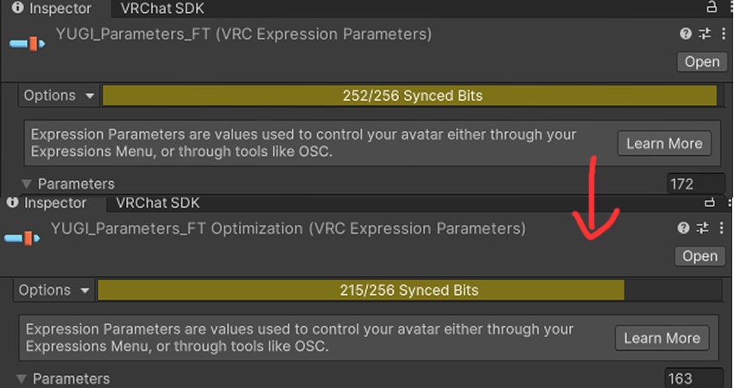The height and width of the screenshot is (388, 734).
Task: Open presets icon for FT Optimization asset
Action: (701, 228)
